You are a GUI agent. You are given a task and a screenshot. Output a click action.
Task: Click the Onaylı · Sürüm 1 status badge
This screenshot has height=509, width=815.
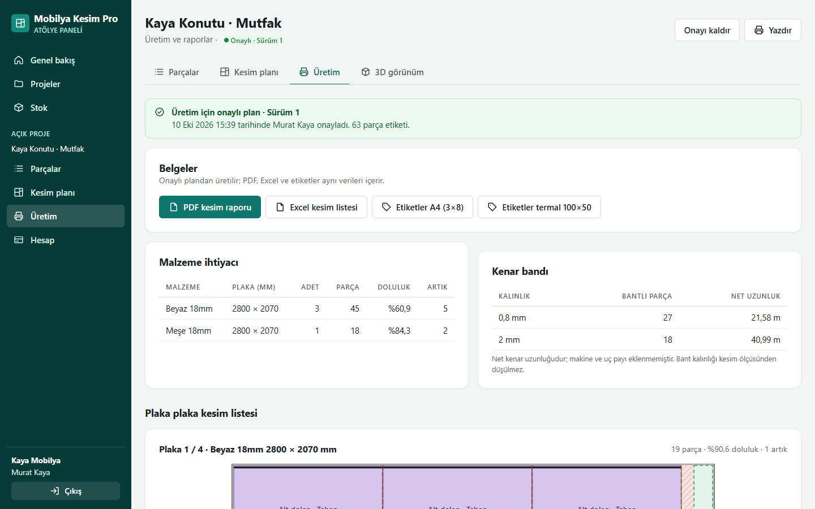[x=253, y=40]
